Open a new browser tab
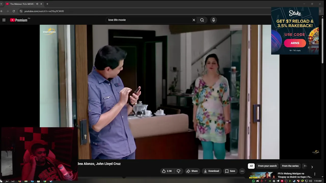Viewport: 326px width, 183px height. point(47,4)
